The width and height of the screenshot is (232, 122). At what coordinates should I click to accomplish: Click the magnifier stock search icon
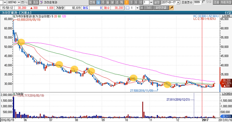[26, 2]
